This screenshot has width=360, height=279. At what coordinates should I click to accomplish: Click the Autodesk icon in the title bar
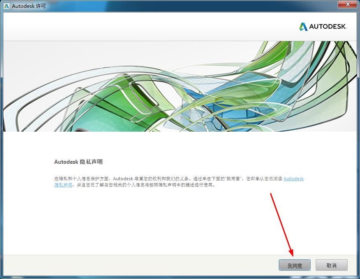point(7,6)
